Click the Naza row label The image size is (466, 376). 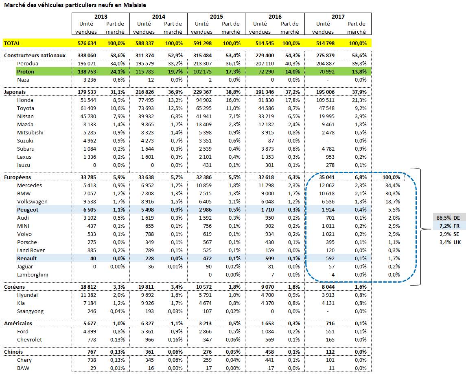(23, 80)
